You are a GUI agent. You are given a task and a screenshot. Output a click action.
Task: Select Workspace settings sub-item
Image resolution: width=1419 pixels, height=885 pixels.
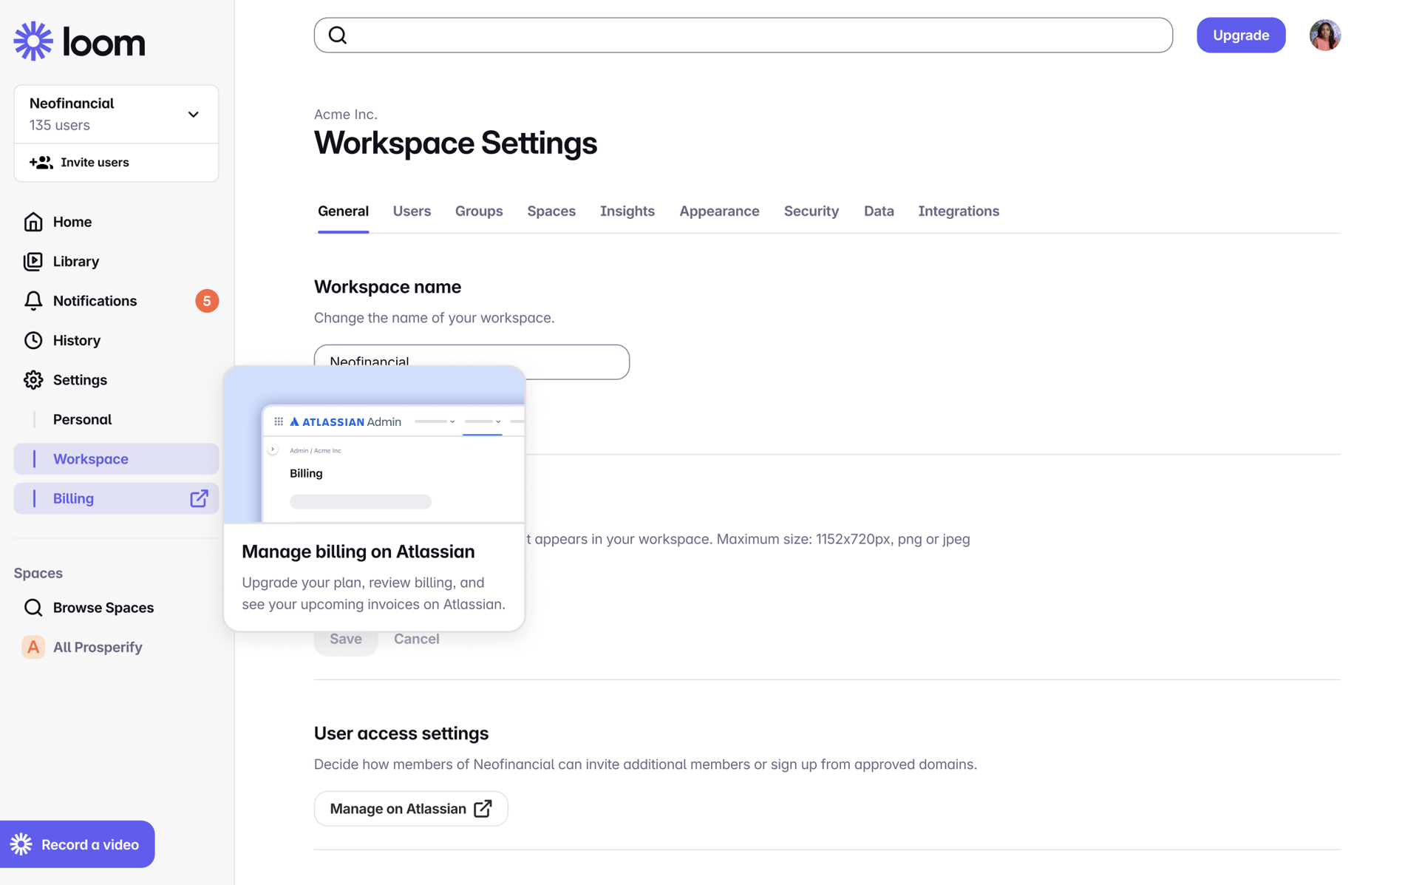[x=116, y=458]
